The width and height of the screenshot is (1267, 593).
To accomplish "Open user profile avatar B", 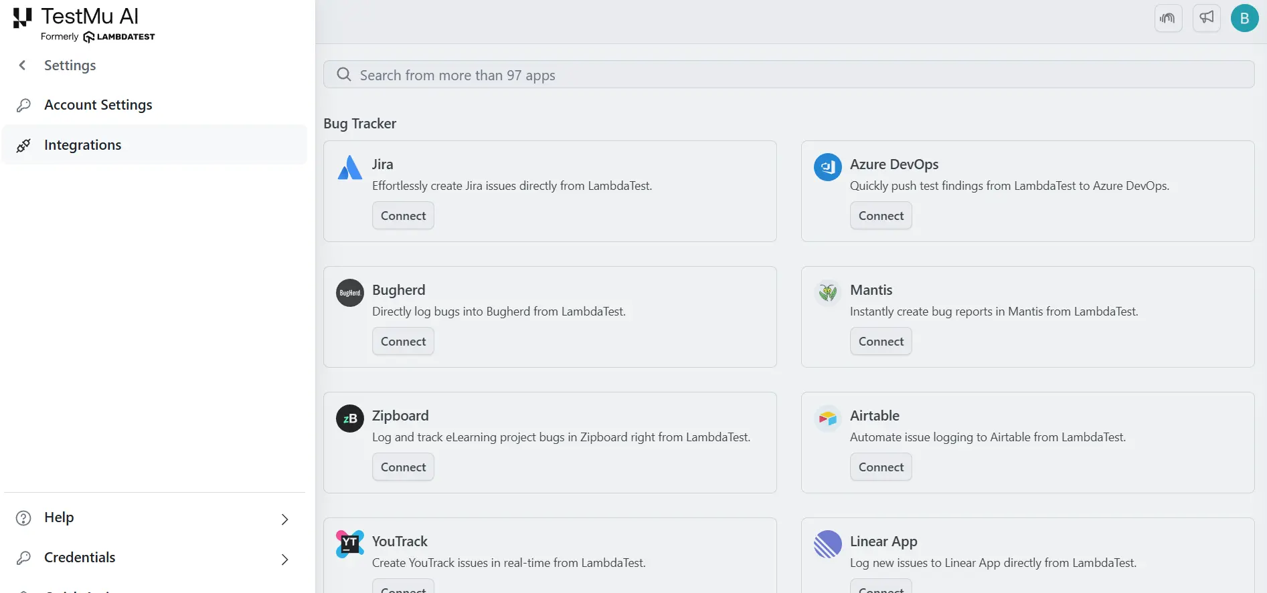I will 1245,18.
